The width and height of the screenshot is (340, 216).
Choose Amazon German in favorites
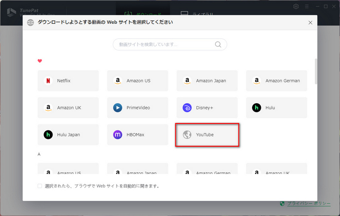pyautogui.click(x=276, y=81)
